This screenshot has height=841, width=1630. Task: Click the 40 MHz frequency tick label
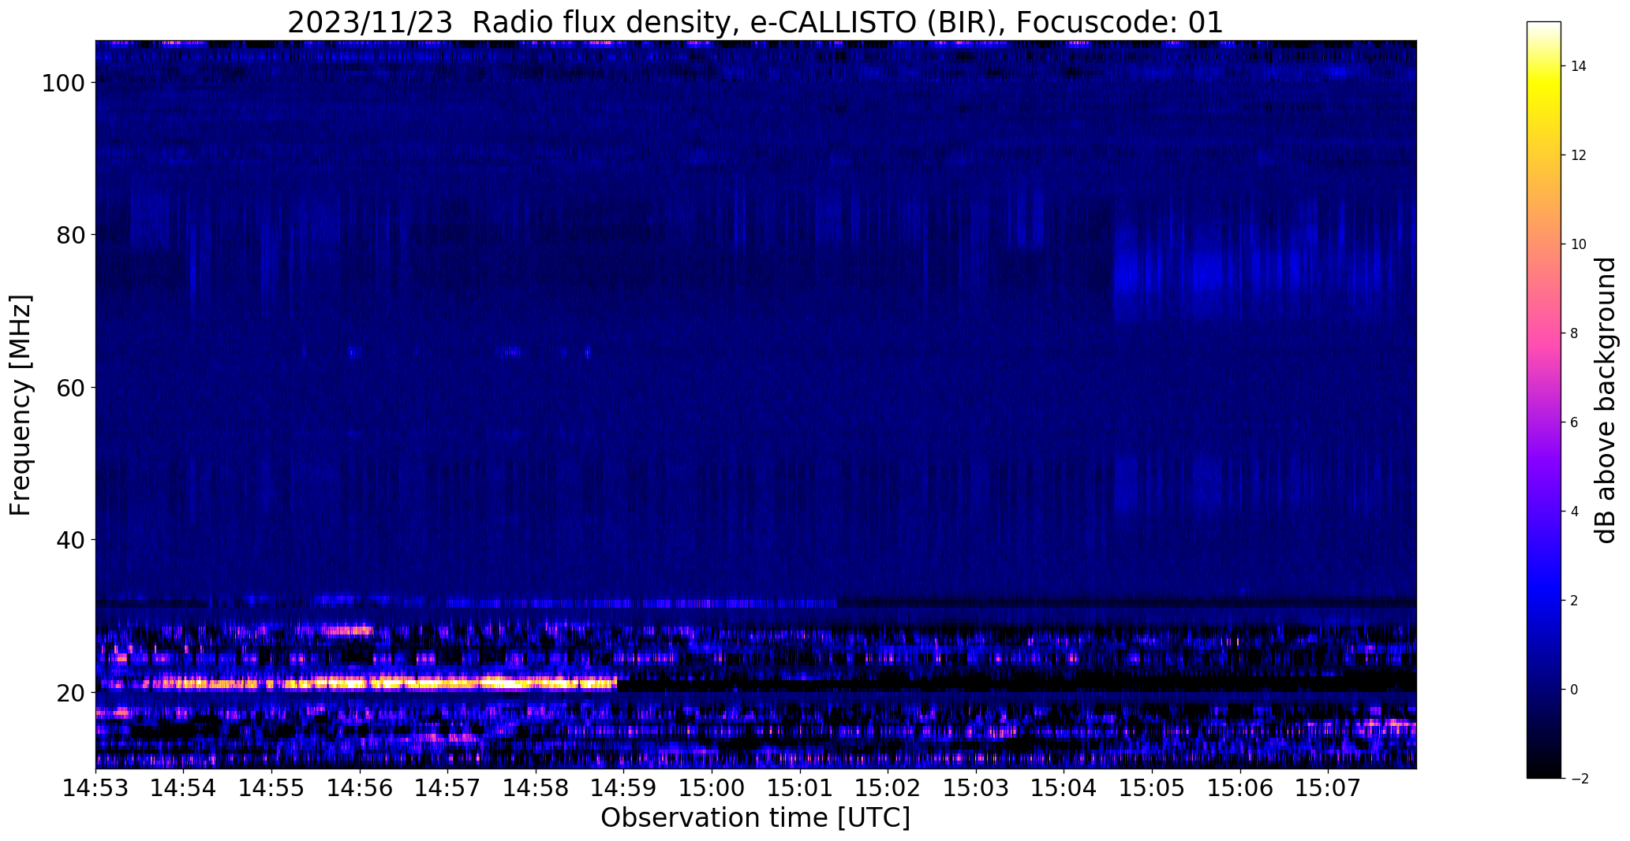72,540
